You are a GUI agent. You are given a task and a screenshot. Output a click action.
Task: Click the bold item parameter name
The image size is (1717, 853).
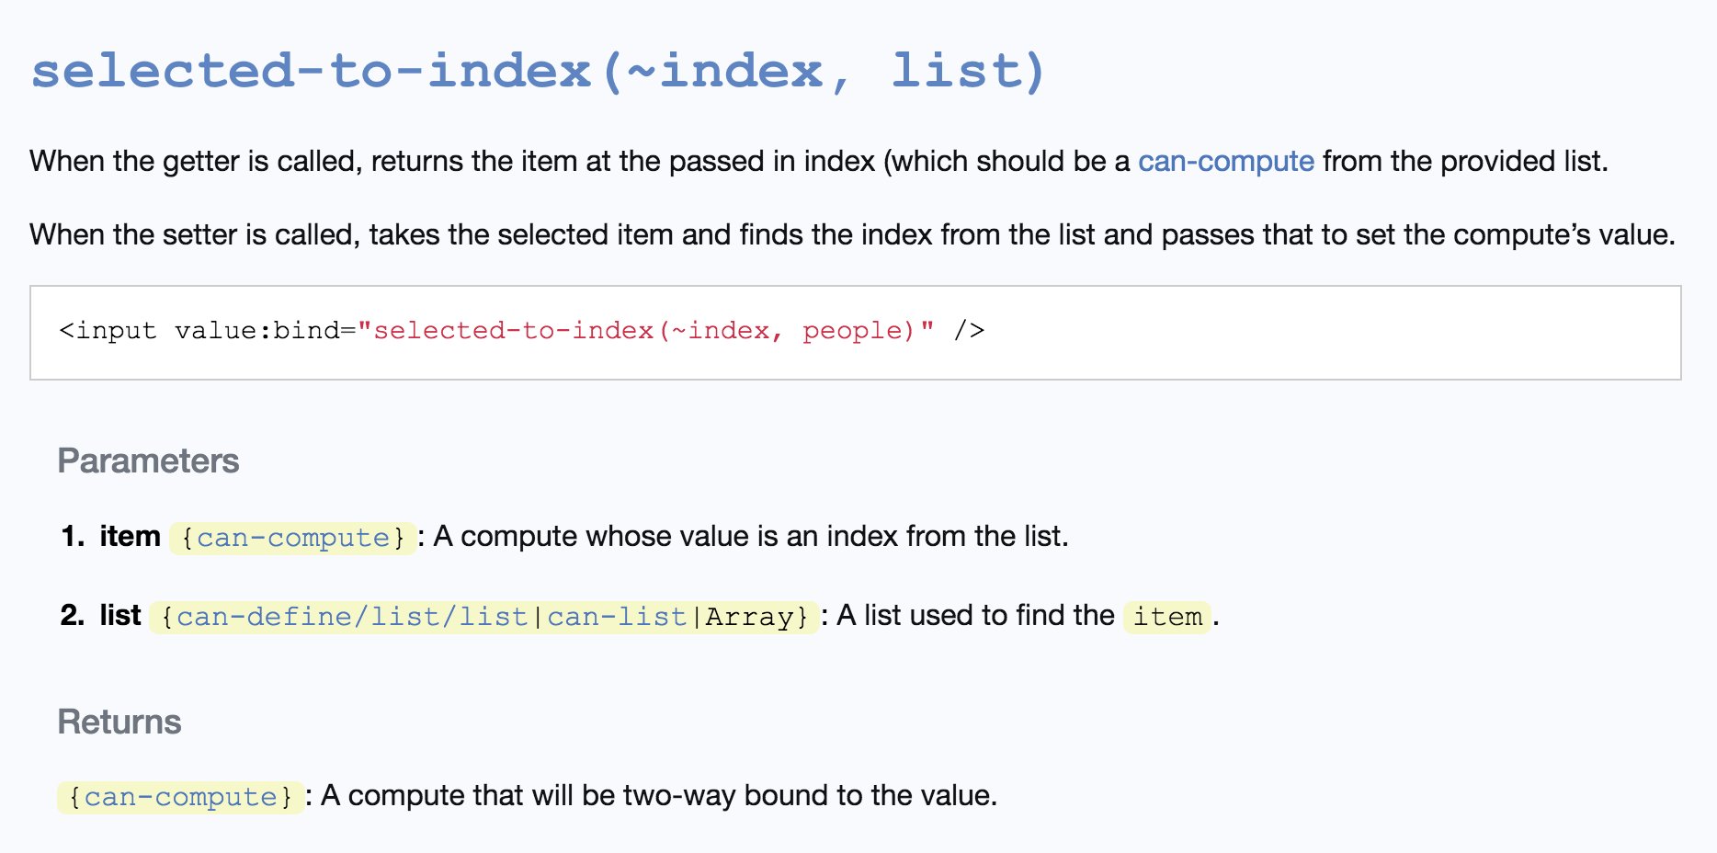point(130,536)
